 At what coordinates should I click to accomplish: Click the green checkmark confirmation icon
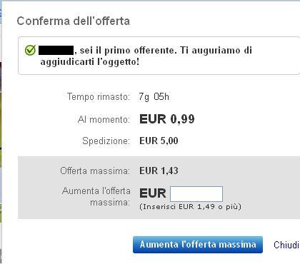(30, 50)
